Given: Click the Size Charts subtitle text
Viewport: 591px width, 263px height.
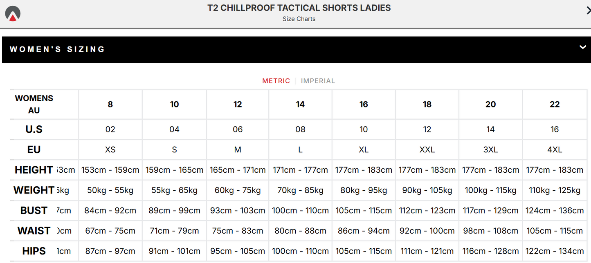Looking at the screenshot, I should tap(299, 19).
